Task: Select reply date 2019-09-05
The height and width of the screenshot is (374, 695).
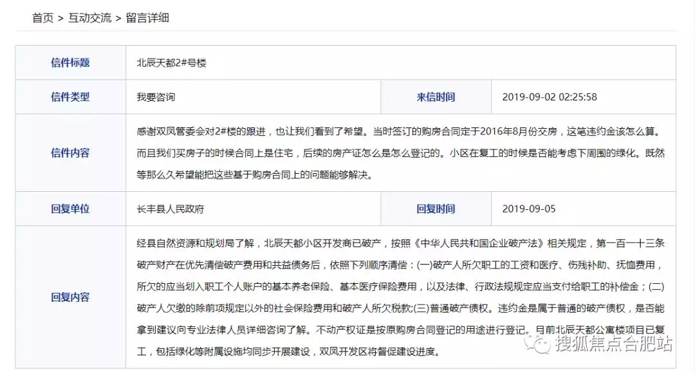Action: 529,209
